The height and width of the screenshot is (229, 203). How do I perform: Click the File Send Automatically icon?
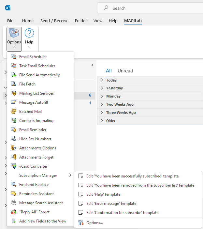14,75
